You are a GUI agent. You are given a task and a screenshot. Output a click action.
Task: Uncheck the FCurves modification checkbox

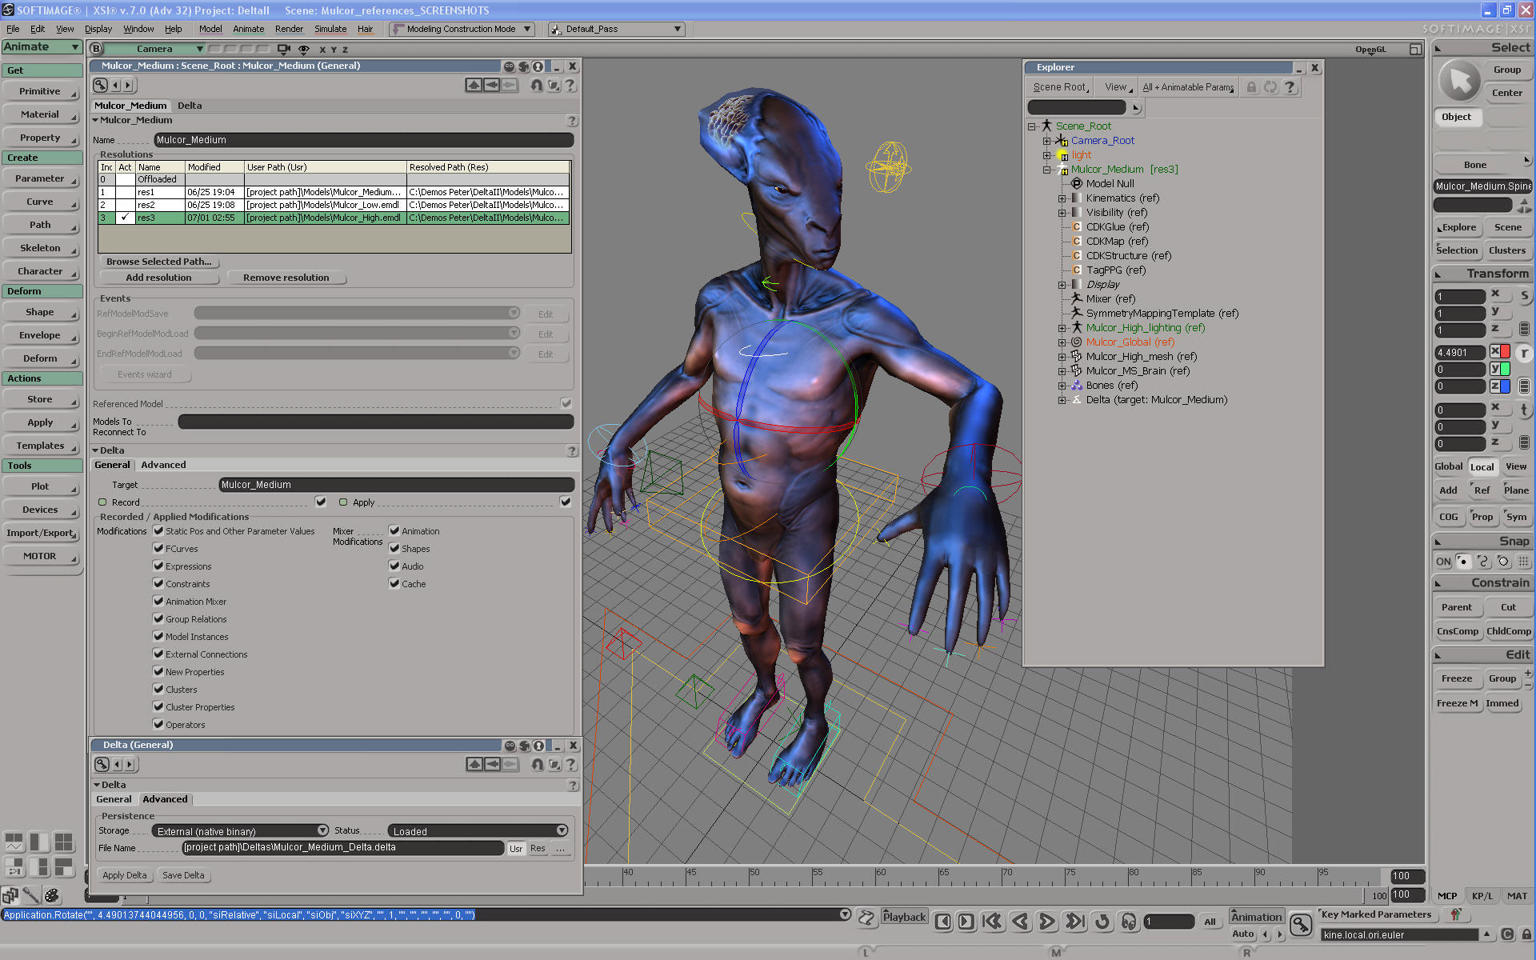pos(158,549)
